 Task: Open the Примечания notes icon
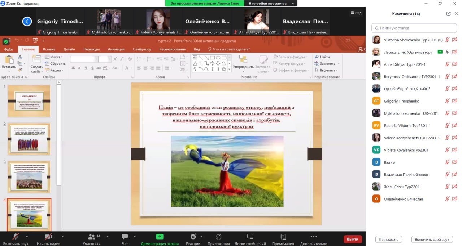pyautogui.click(x=283, y=237)
